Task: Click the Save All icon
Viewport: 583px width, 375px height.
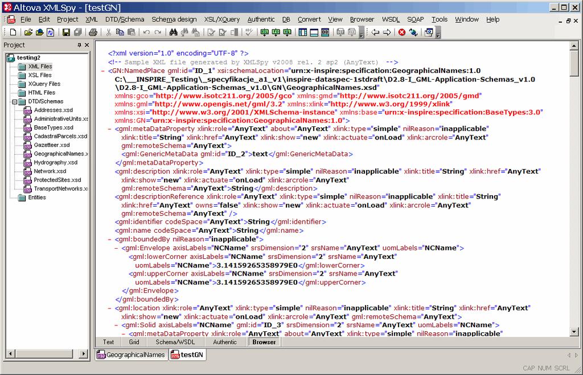Action: pyautogui.click(x=77, y=32)
